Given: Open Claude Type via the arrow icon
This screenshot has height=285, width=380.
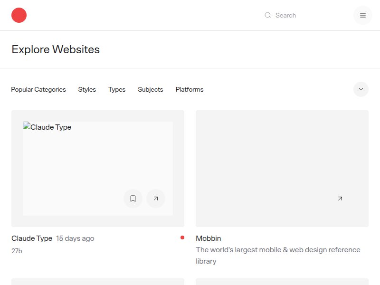Looking at the screenshot, I should 156,199.
